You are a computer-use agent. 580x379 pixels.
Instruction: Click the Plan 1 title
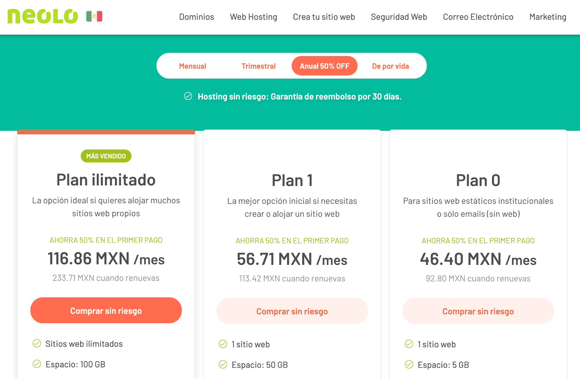pos(292,180)
